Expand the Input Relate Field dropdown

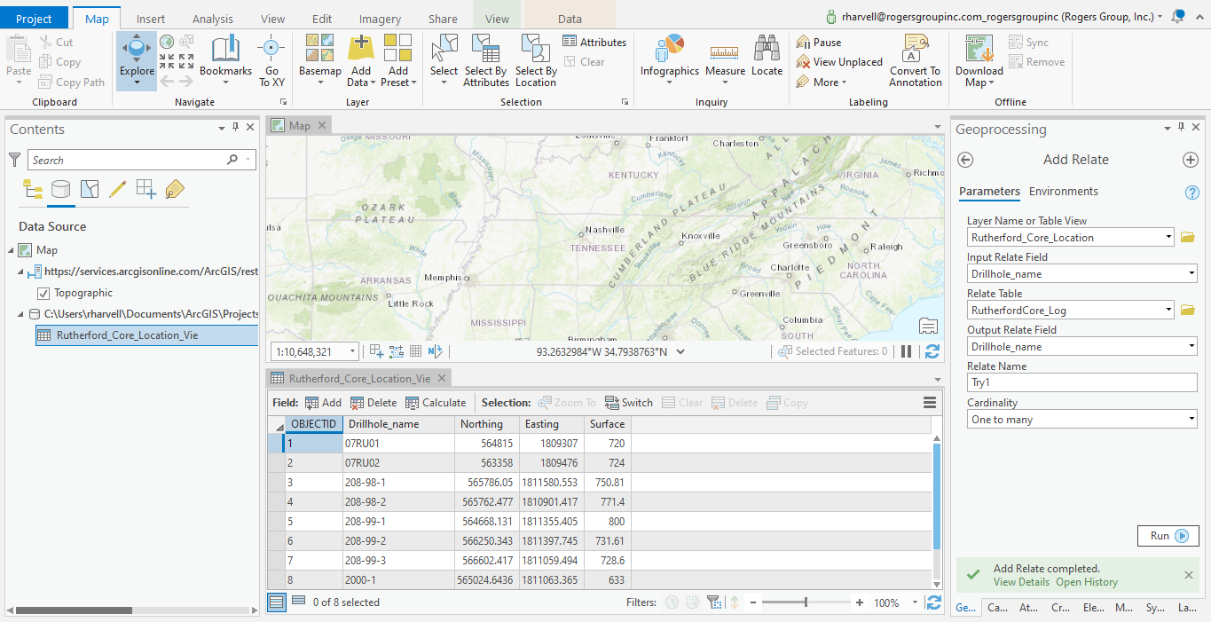point(1191,274)
